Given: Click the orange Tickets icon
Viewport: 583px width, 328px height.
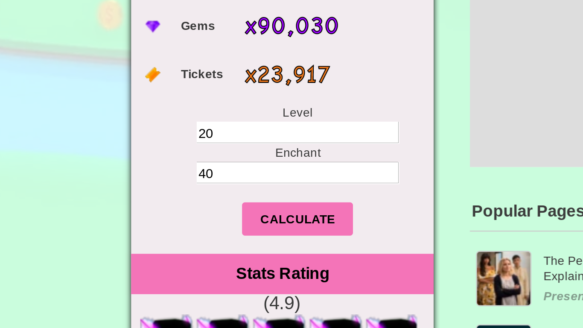Looking at the screenshot, I should pos(152,75).
